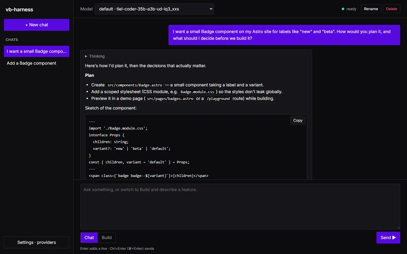Click the Badge.module.css code label
Image resolution: width=407 pixels, height=254 pixels.
click(x=197, y=92)
